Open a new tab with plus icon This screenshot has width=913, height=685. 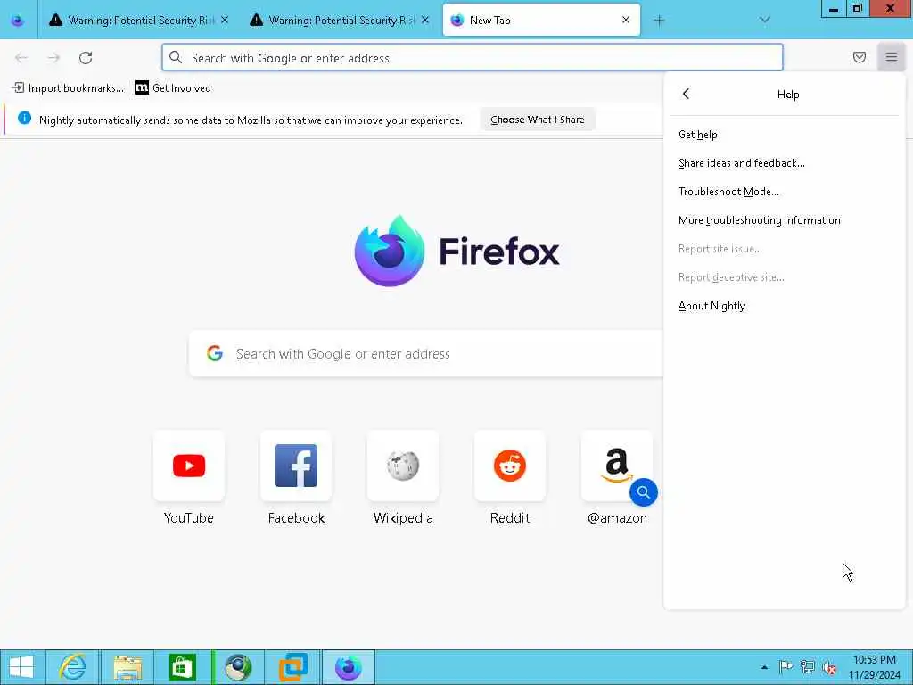click(x=659, y=21)
